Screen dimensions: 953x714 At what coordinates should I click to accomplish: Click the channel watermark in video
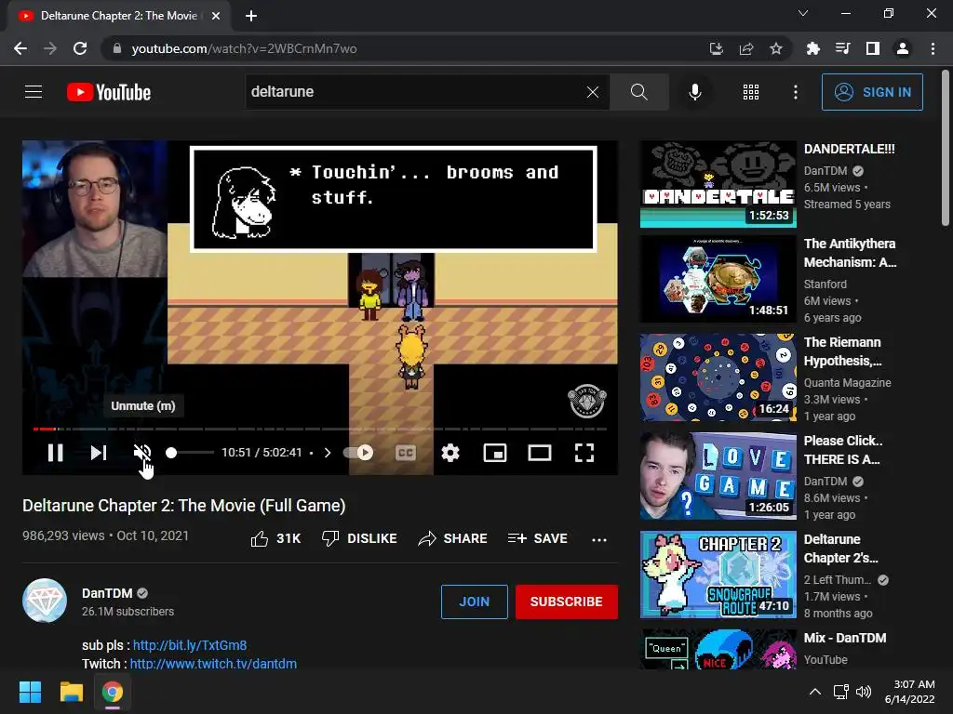tap(586, 401)
